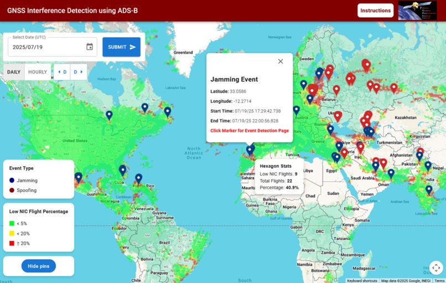Open the Instructions page

click(376, 11)
